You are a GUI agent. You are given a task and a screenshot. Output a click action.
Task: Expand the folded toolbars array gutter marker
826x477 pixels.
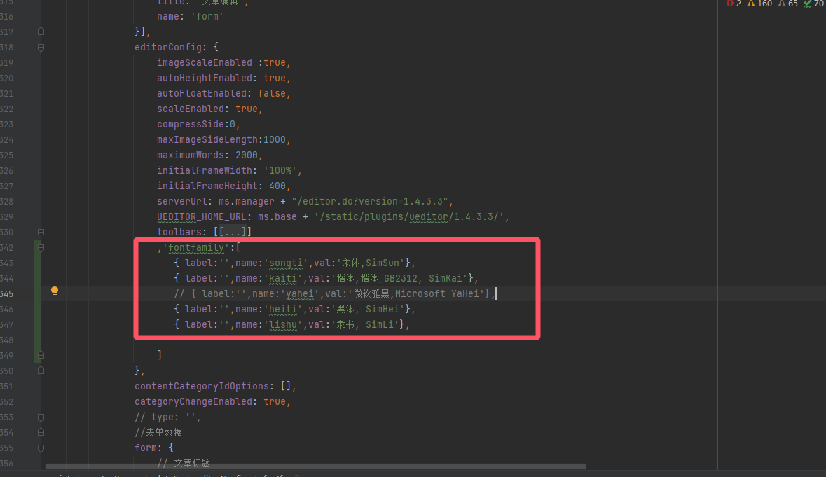(x=41, y=232)
